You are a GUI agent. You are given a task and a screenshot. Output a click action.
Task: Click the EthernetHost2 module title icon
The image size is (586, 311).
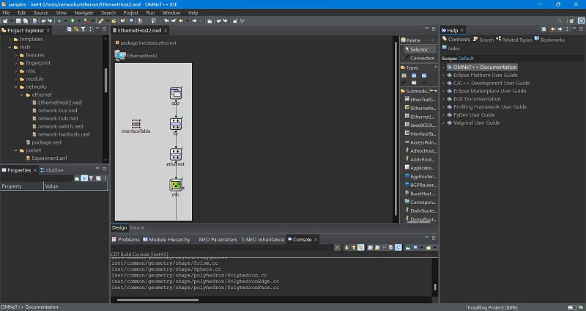[120, 56]
